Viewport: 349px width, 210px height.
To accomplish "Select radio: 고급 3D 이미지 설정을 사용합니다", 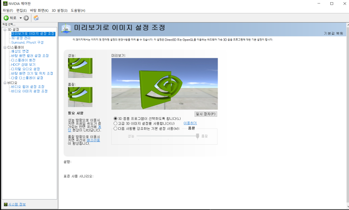I will coord(115,123).
